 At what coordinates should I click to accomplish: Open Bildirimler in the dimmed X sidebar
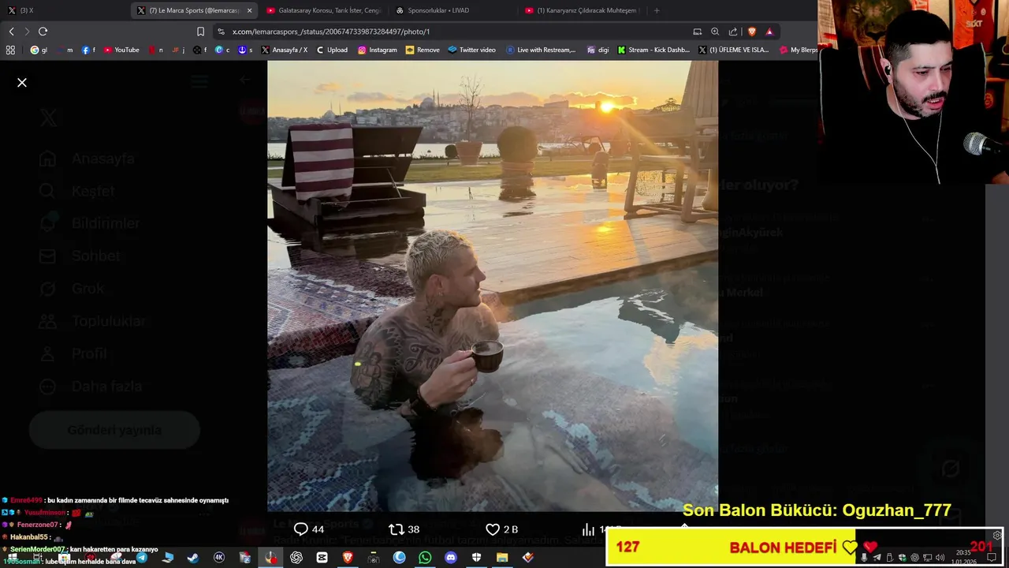click(x=89, y=223)
